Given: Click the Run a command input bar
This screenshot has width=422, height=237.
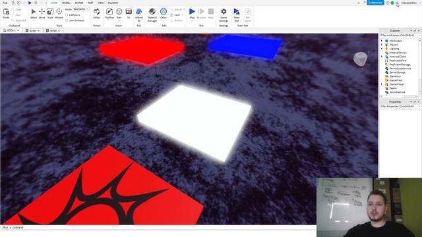Looking at the screenshot, I should click(158, 227).
